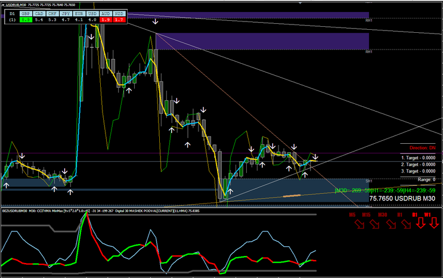Click the small triangle before the USDRUB,M30 title

click(3, 5)
